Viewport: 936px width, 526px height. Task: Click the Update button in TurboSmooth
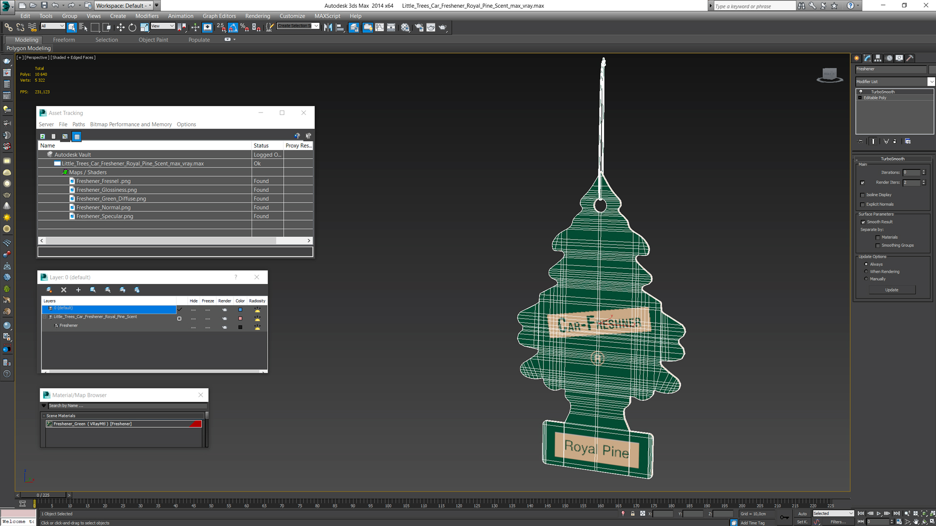pos(892,290)
